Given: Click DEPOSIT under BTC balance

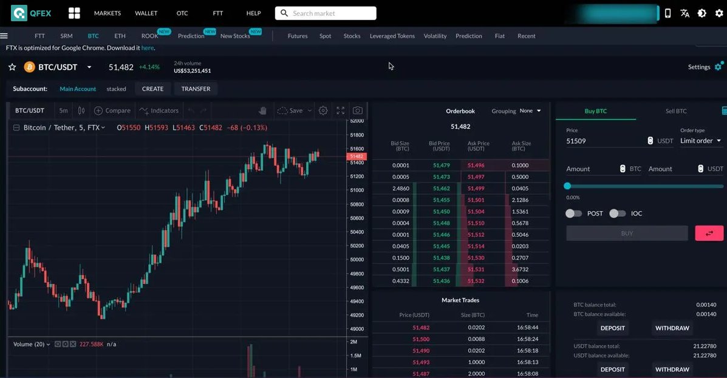Looking at the screenshot, I should coord(612,328).
